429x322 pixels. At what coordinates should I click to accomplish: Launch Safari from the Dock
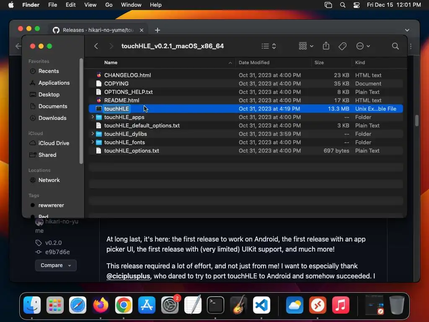[78, 305]
